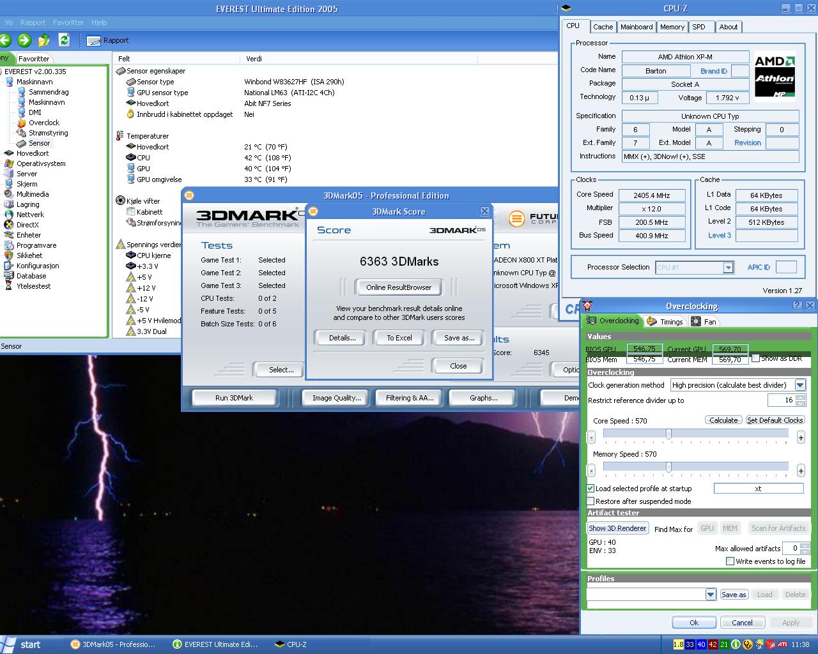Open the Sikkehet category icon
Screen dimensions: 818x654
pos(9,255)
